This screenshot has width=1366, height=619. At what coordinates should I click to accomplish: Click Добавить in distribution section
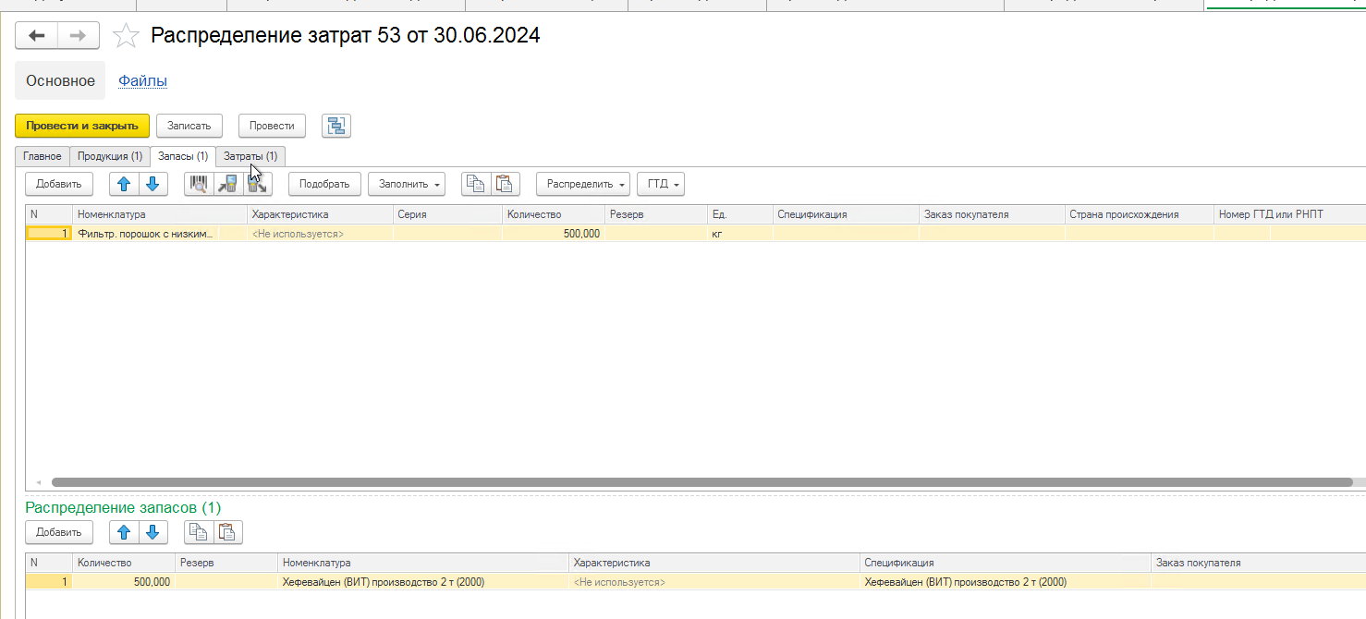click(59, 531)
